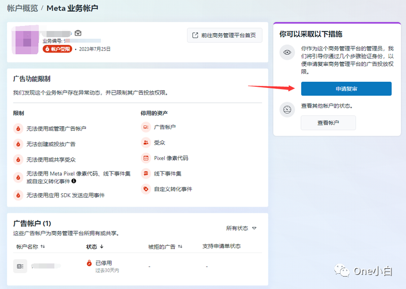The image size is (406, 289).
Task: Click the briefcase icon beside business name
Action: coord(78,33)
